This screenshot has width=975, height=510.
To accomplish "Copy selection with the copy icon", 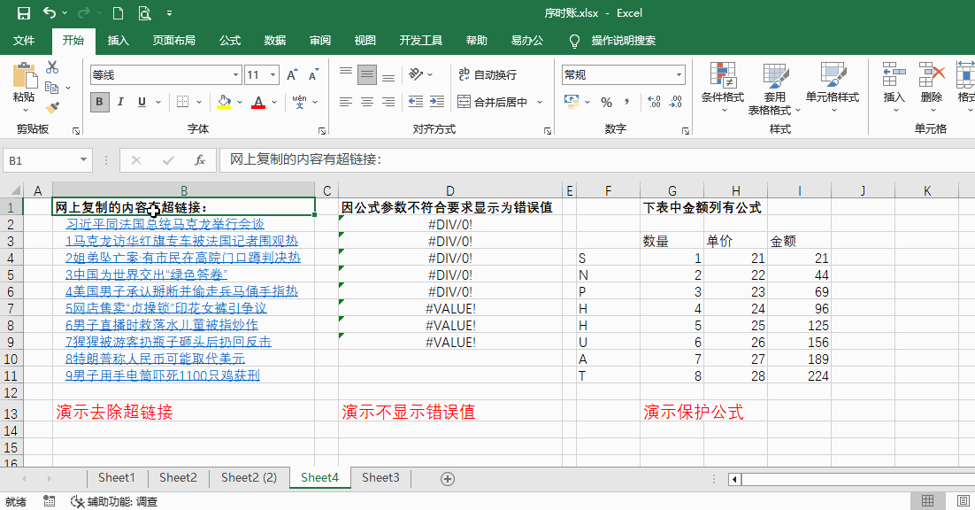I will click(x=52, y=88).
